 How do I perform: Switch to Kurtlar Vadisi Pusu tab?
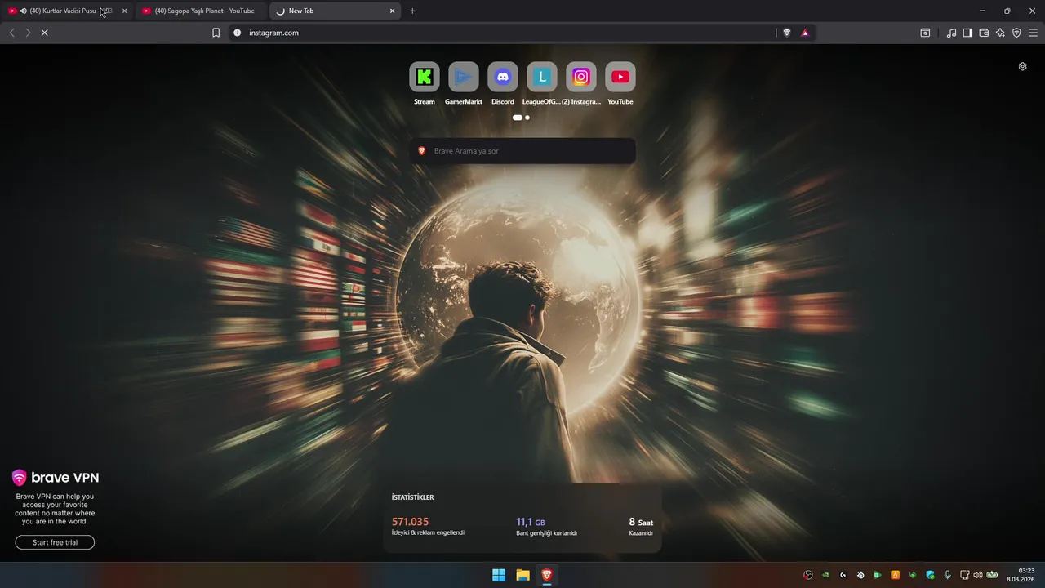(x=69, y=11)
